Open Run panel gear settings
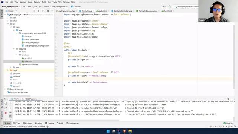The width and height of the screenshot is (238, 134). [228, 99]
